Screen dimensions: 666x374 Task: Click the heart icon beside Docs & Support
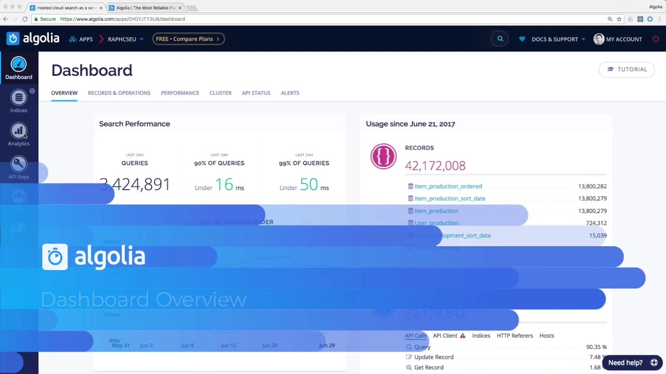[522, 39]
